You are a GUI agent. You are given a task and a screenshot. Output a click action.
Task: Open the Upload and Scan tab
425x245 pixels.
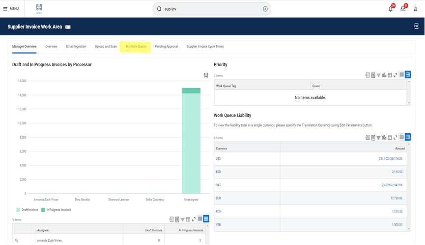pos(106,47)
